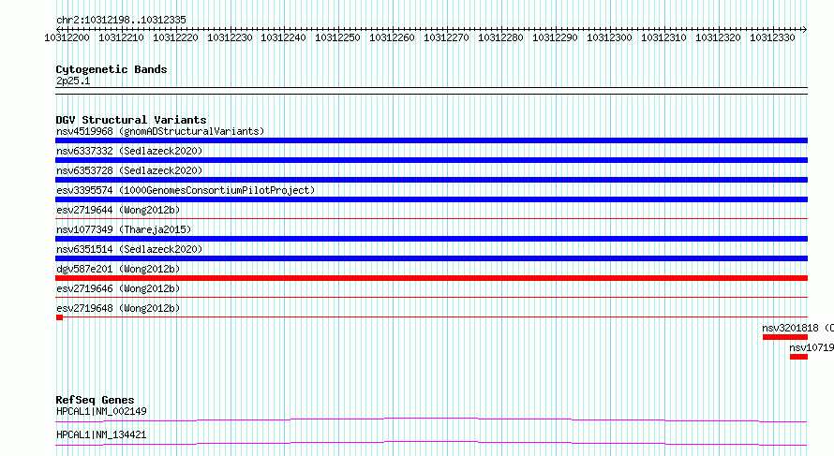Click the magenta intron line for HPCAL1|NM_002149
Screen dimensions: 834x456
click(431, 419)
